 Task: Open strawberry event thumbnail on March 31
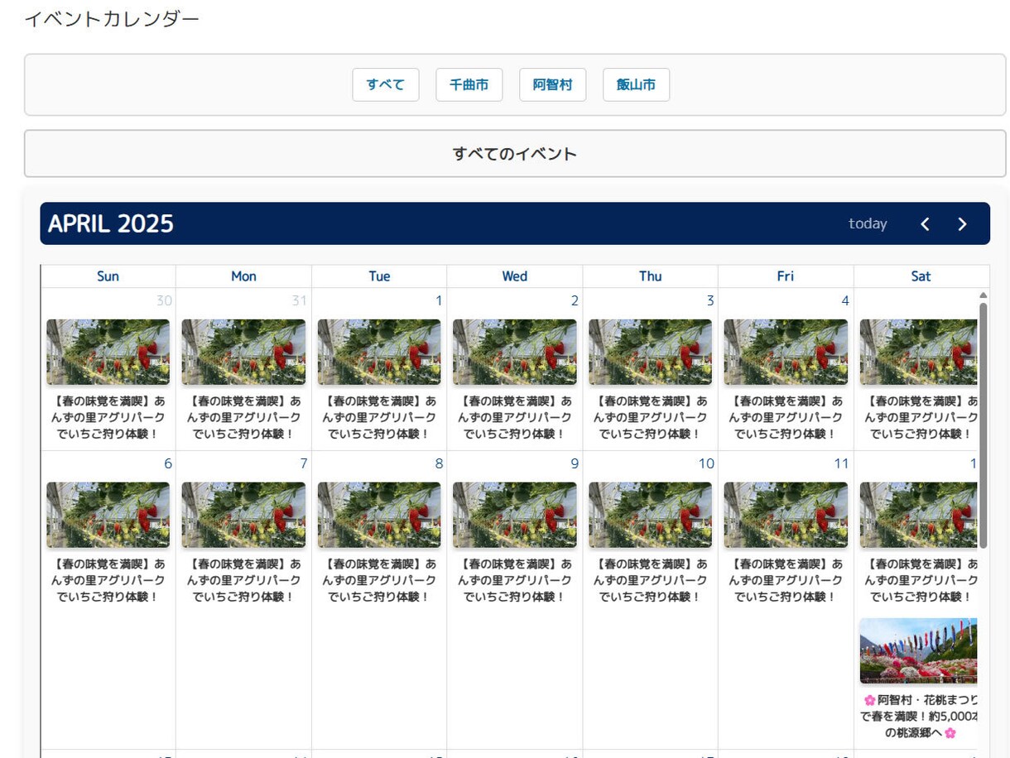(x=243, y=352)
